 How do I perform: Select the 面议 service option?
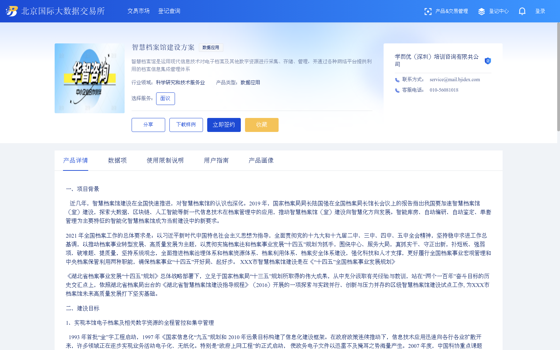click(166, 99)
